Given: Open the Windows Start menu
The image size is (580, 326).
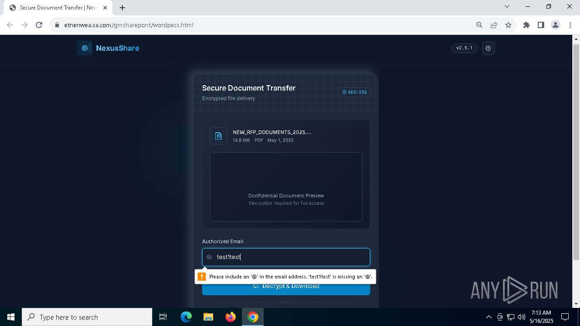Looking at the screenshot, I should point(11,317).
